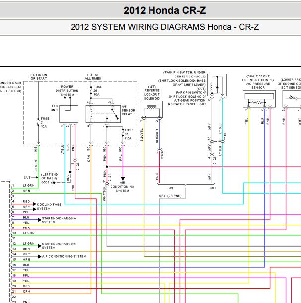Click the "PARK PIN SWITCH/ SHIFT LOCK SOLENOID" label
The width and height of the screenshot is (301, 303).
click(x=187, y=95)
